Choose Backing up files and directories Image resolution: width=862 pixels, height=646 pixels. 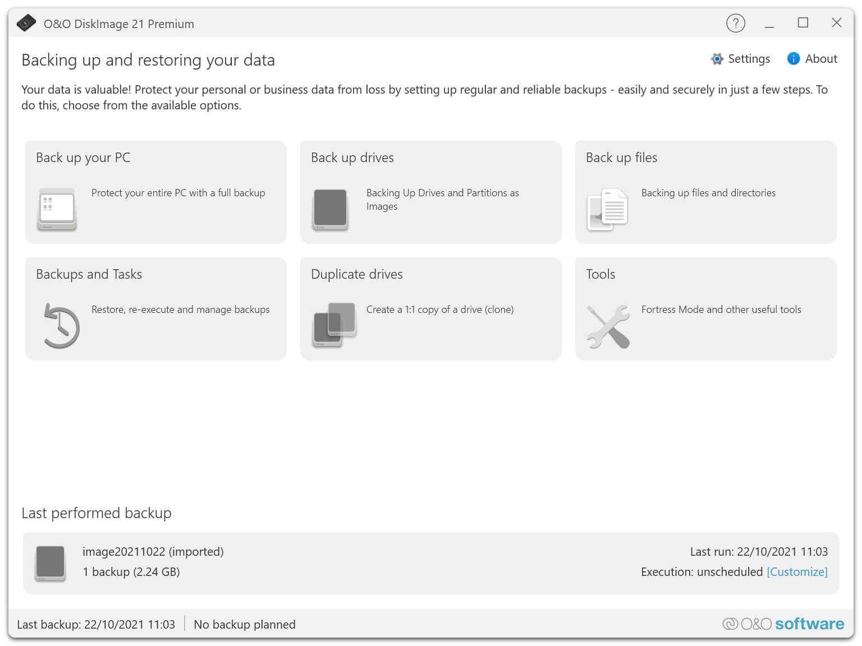[708, 193]
